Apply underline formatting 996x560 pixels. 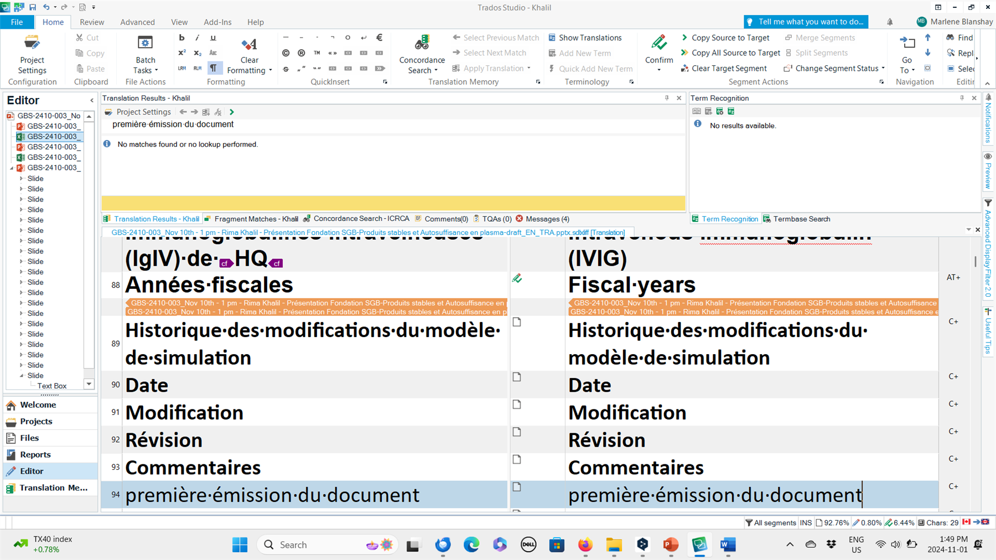(x=213, y=38)
